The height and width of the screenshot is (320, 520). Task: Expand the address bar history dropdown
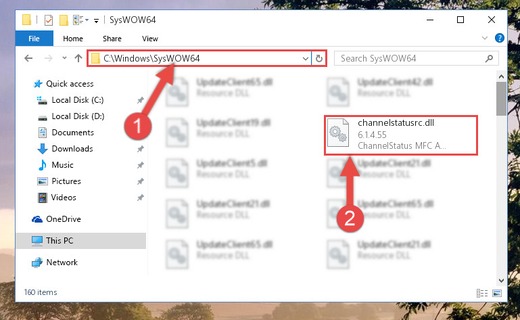(x=306, y=59)
